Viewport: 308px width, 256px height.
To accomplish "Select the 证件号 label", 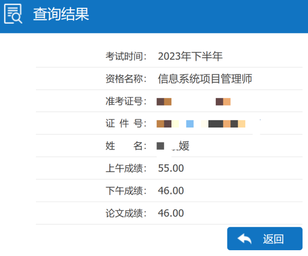I will pos(126,124).
